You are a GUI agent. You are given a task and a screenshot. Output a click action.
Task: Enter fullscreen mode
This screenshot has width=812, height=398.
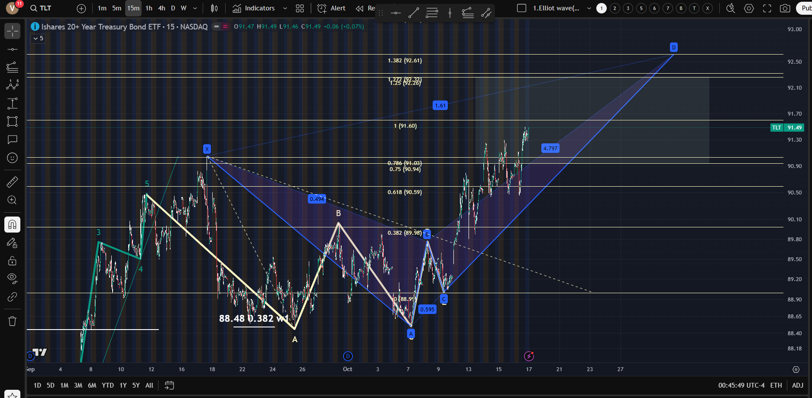point(767,8)
